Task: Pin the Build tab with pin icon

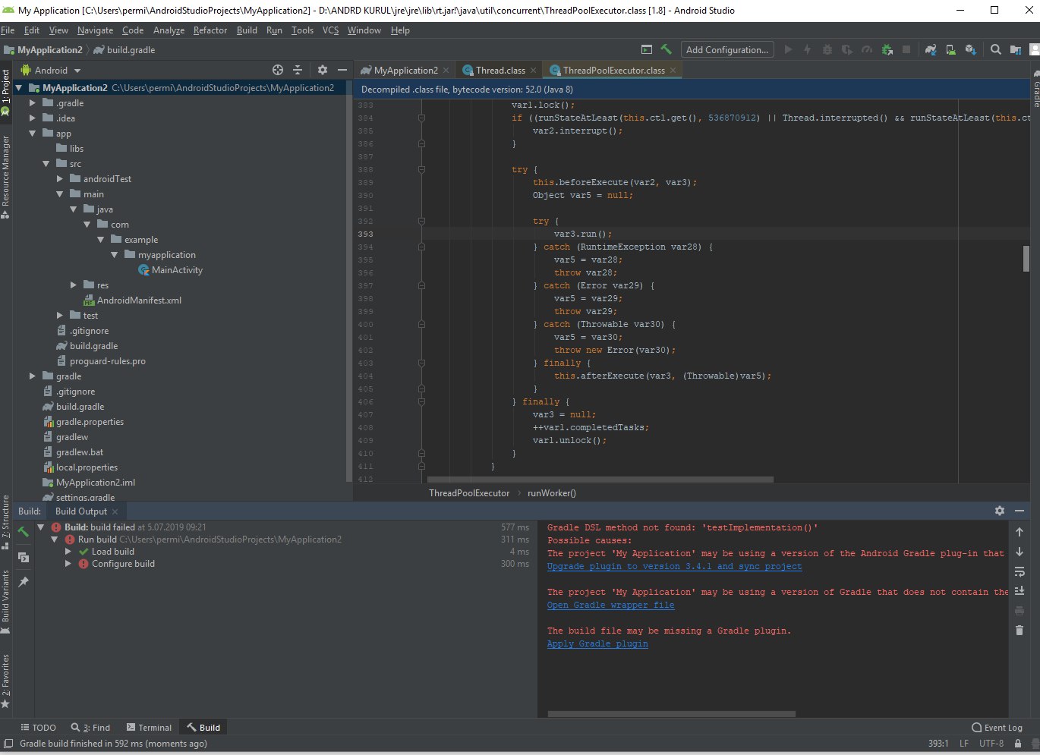Action: (x=24, y=582)
